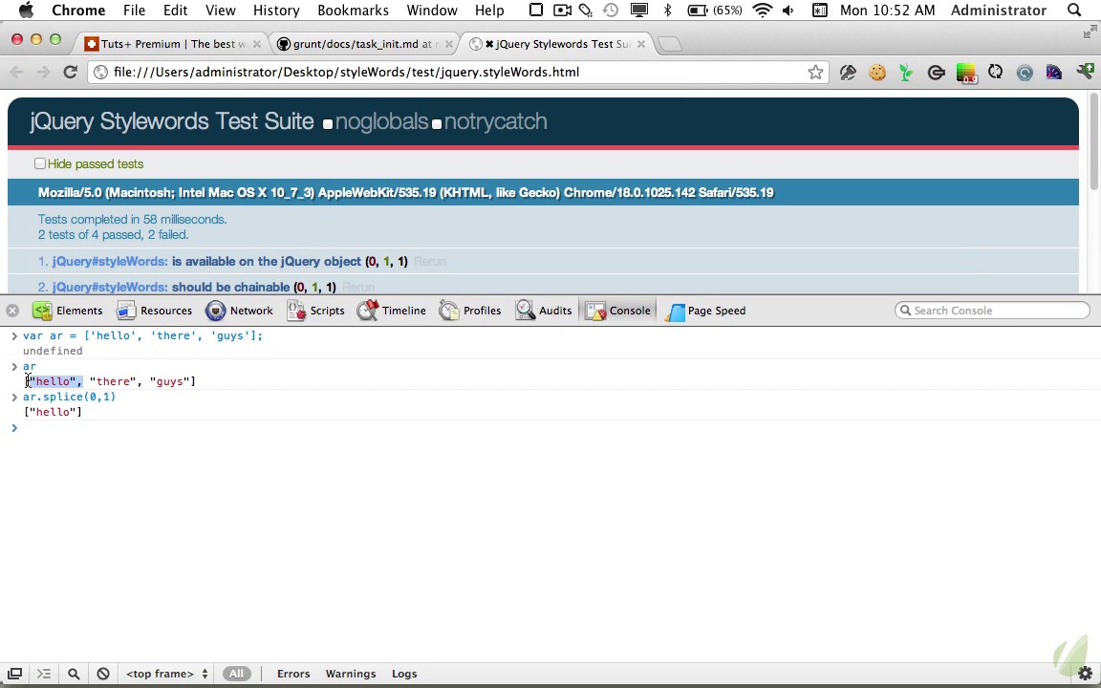Open a new browser tab
Viewport: 1101px width, 688px height.
click(x=671, y=44)
